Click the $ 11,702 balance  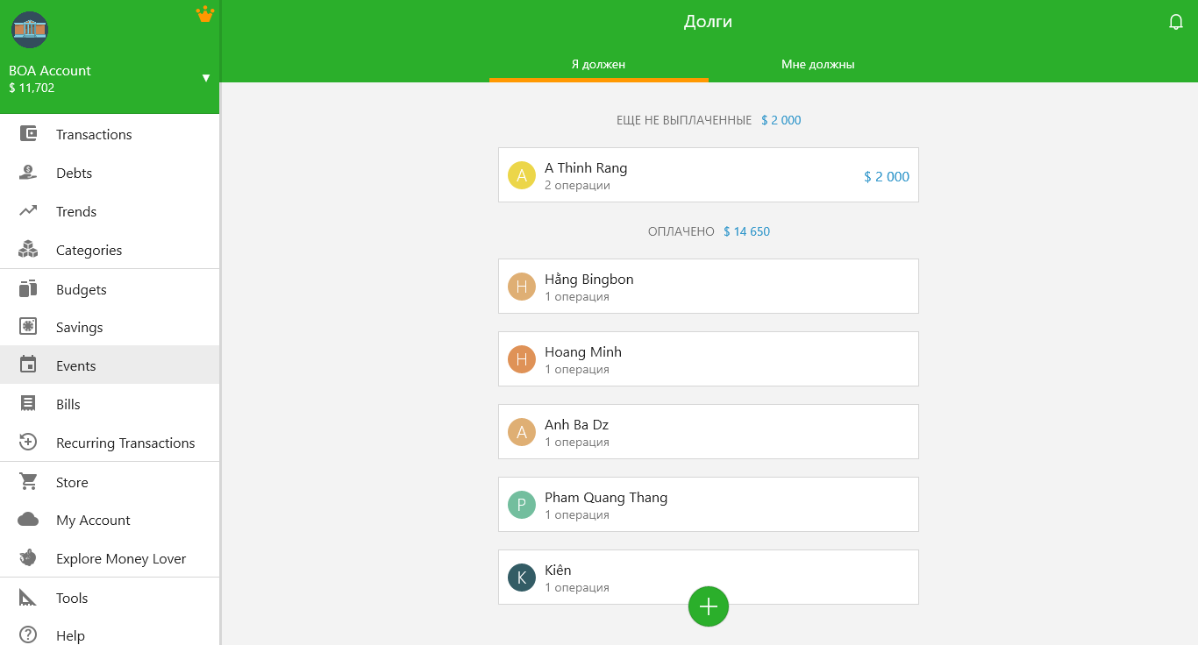tap(32, 88)
